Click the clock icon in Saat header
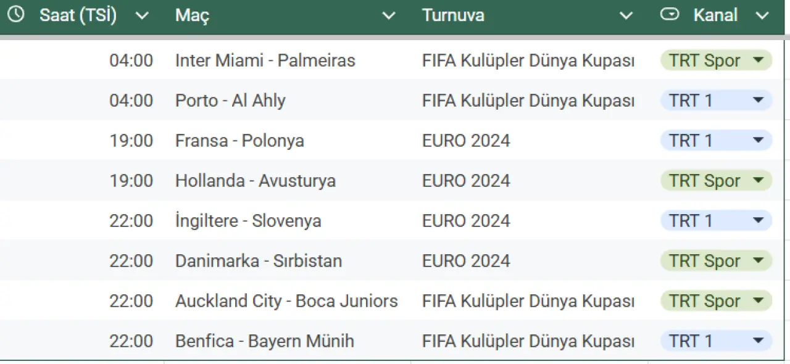Screen dimensions: 790x364 tap(15, 15)
